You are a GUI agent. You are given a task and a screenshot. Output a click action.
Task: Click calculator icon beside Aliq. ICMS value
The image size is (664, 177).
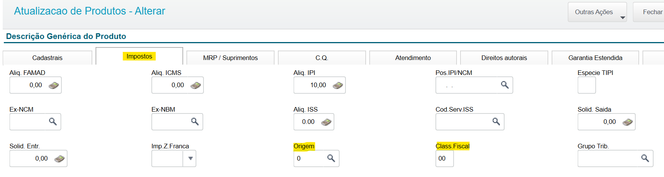[196, 85]
